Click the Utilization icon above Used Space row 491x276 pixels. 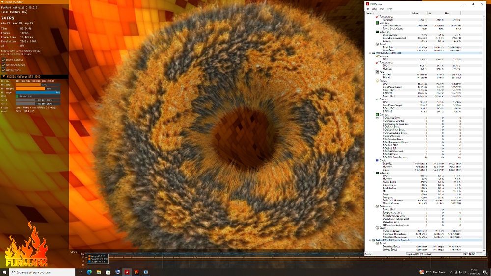[x=377, y=32]
